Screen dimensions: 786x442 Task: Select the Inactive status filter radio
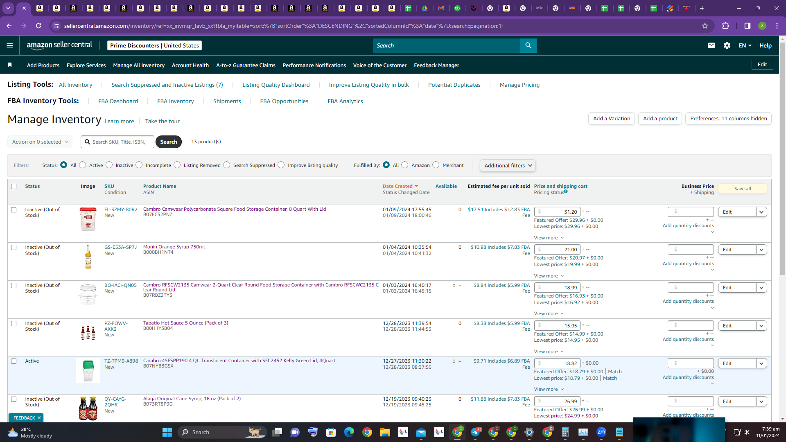coord(109,165)
